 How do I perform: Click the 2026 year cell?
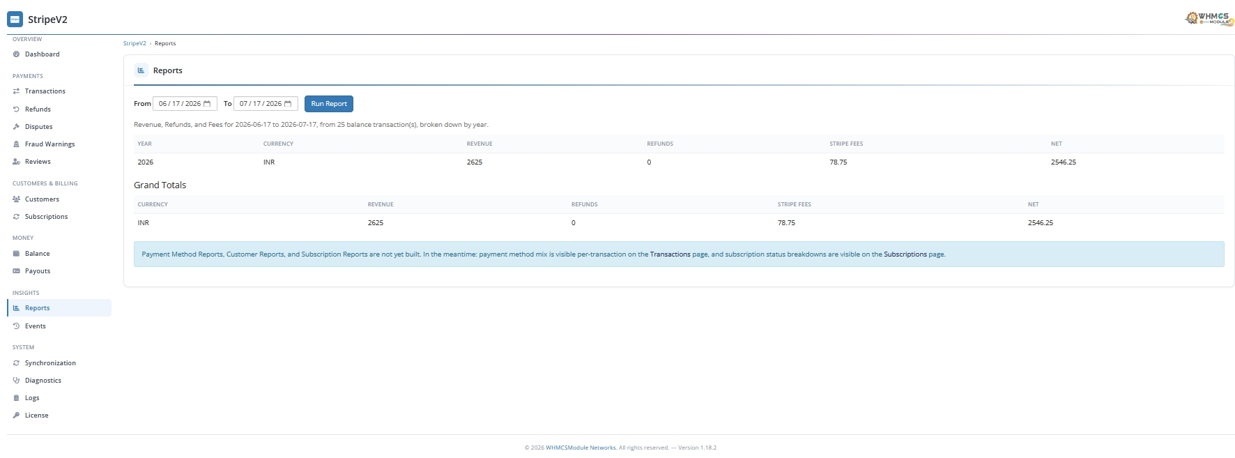pyautogui.click(x=145, y=162)
